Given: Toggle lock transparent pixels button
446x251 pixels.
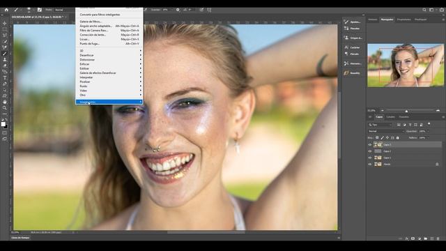Looking at the screenshot, I should click(x=377, y=138).
